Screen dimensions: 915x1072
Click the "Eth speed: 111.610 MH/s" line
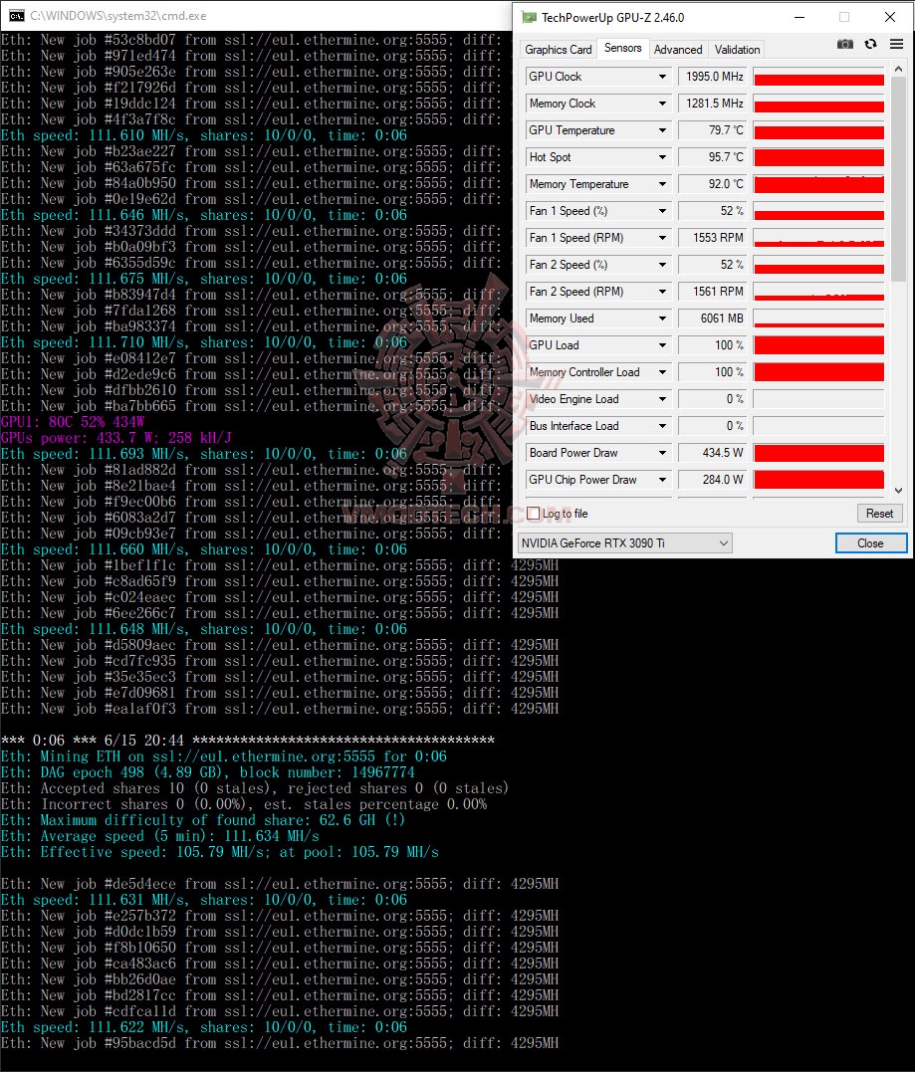204,135
